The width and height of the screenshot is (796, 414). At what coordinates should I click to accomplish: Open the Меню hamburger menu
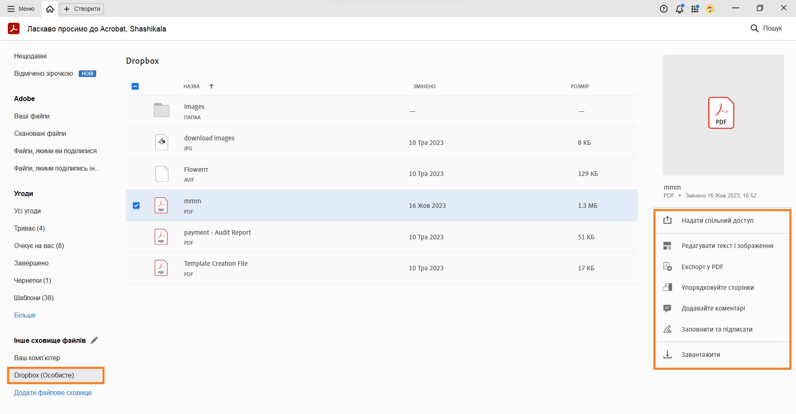point(21,9)
